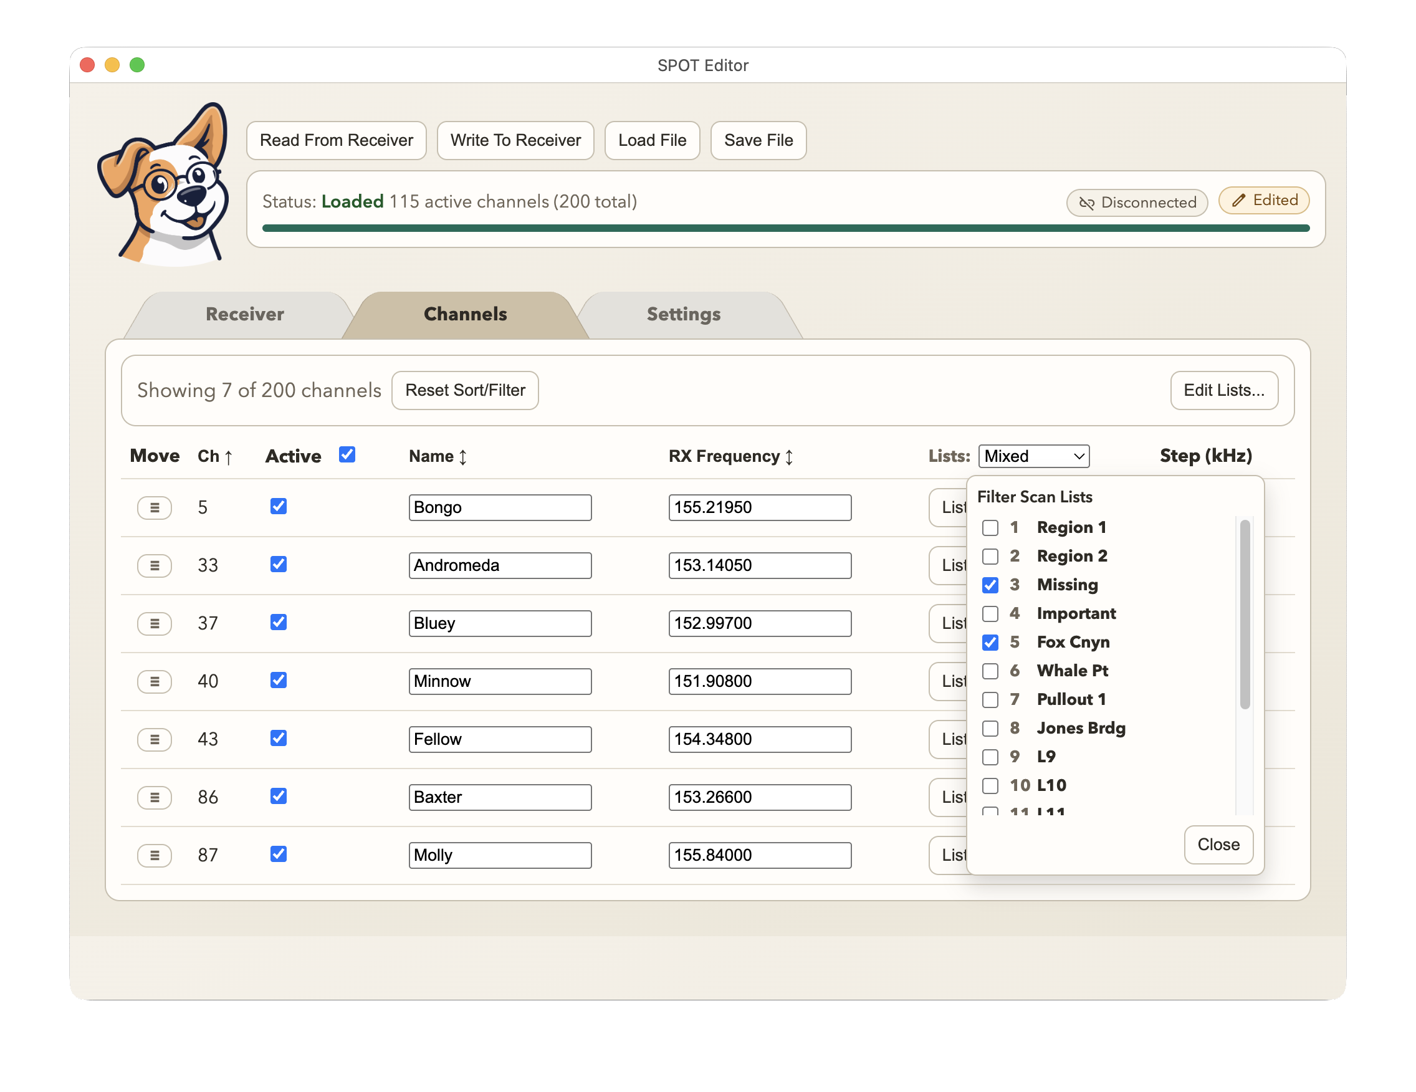Open the Settings tab

click(x=683, y=315)
